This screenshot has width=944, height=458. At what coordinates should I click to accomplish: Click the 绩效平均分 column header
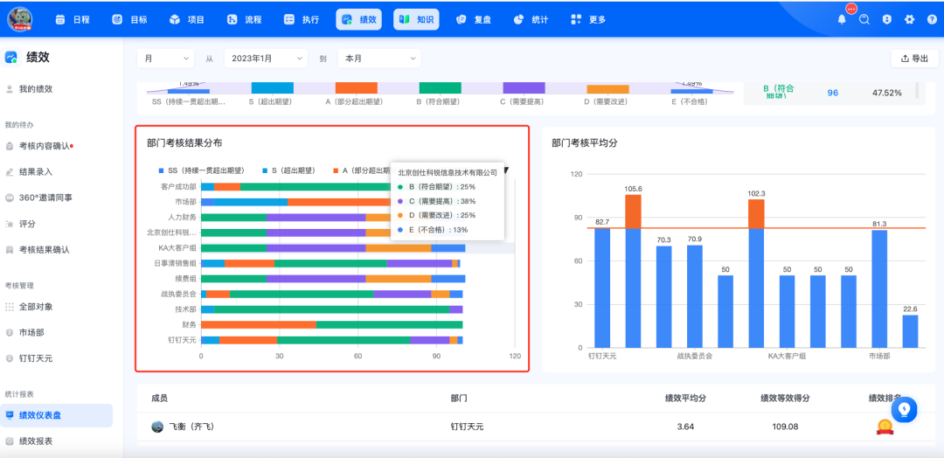[x=685, y=399]
